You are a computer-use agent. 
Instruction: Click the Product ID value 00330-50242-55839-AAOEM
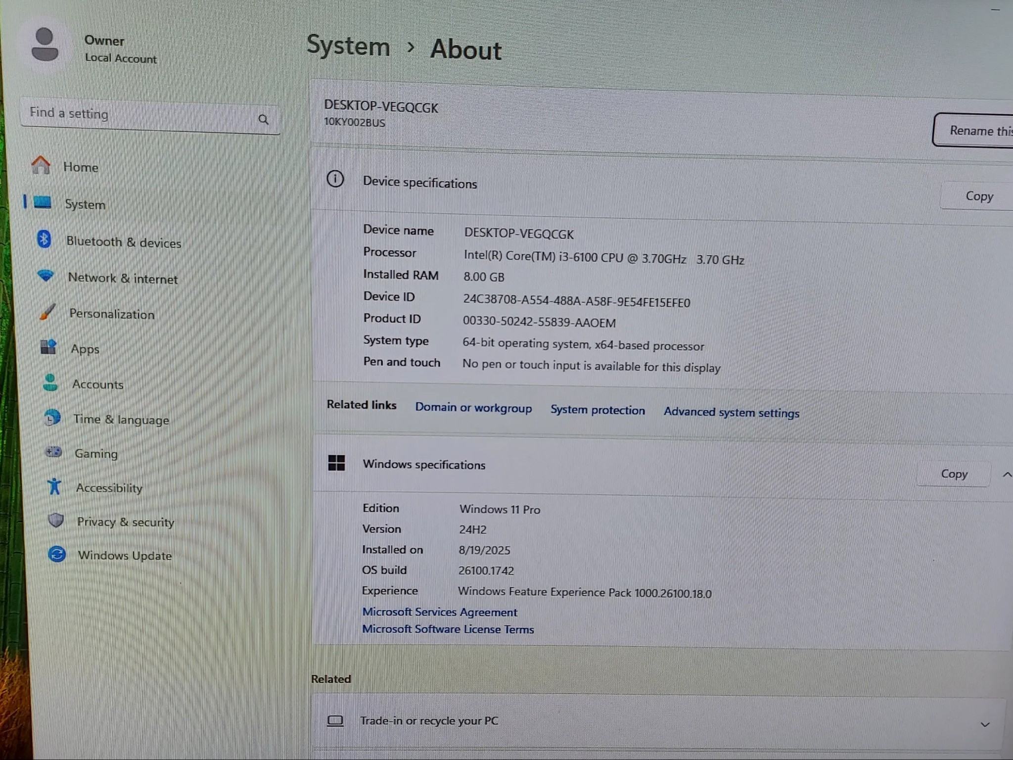point(539,322)
